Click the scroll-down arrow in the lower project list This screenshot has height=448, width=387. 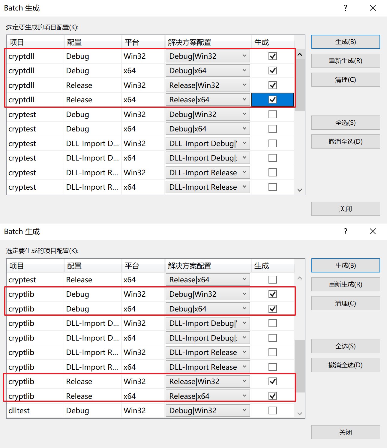pos(299,413)
